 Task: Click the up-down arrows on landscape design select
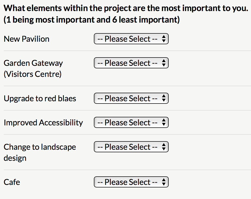[164, 147]
